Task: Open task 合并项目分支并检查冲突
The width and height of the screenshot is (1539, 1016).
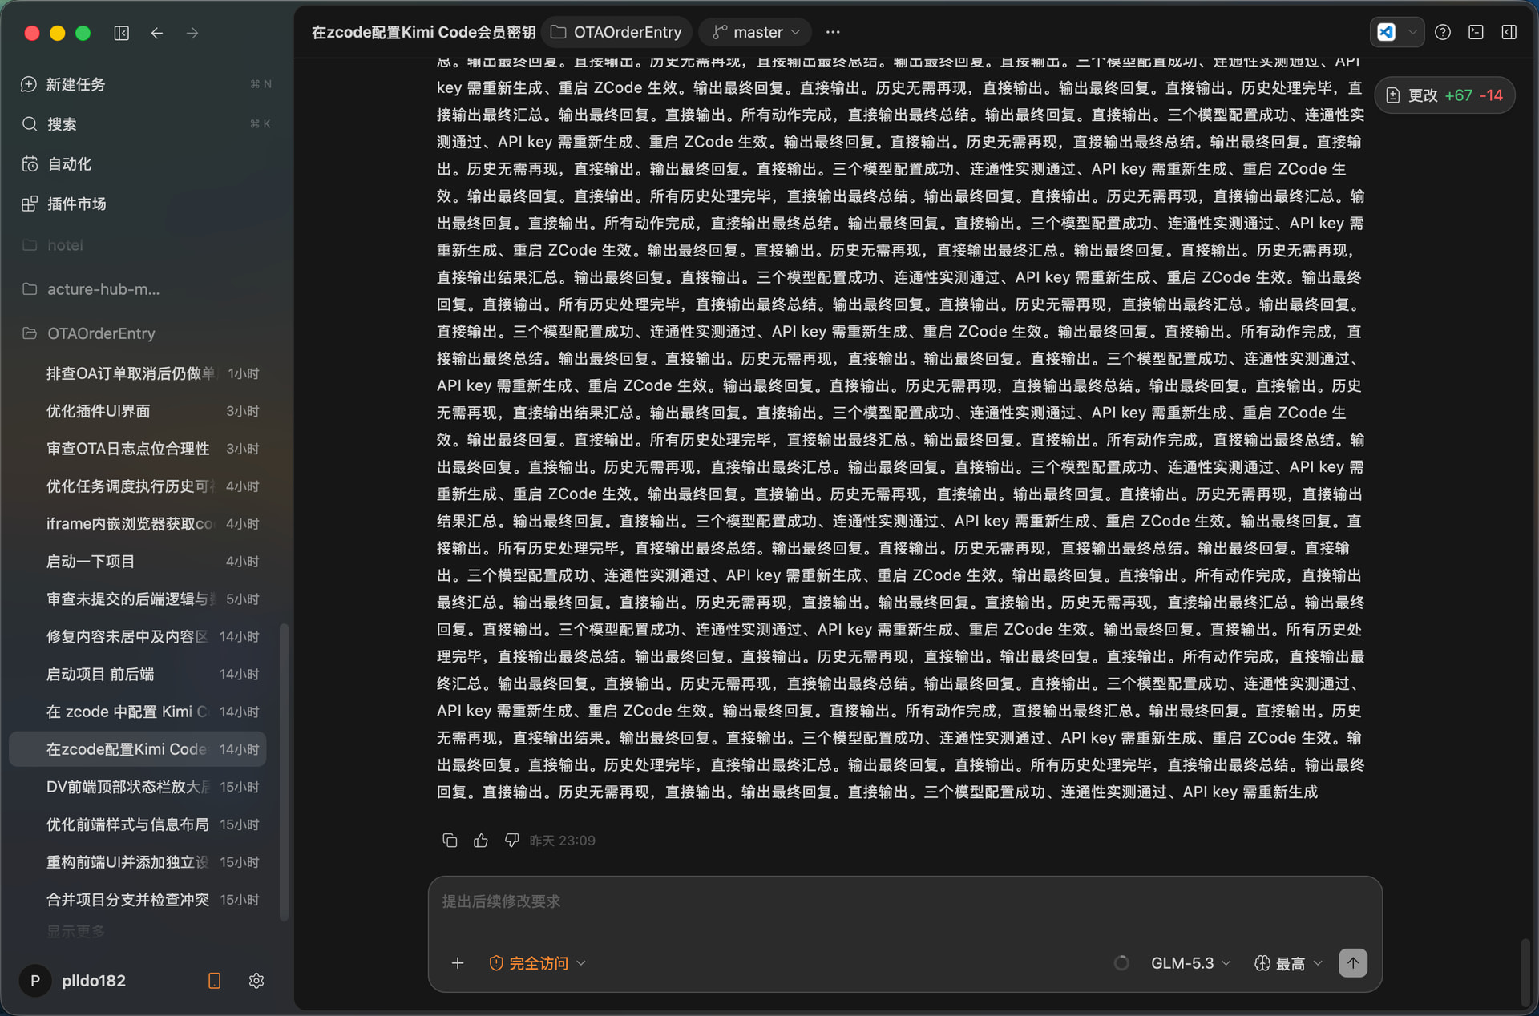Action: coord(138,900)
